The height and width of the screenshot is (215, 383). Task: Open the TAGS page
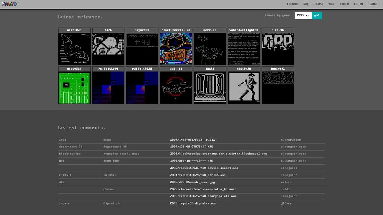coord(332,4)
